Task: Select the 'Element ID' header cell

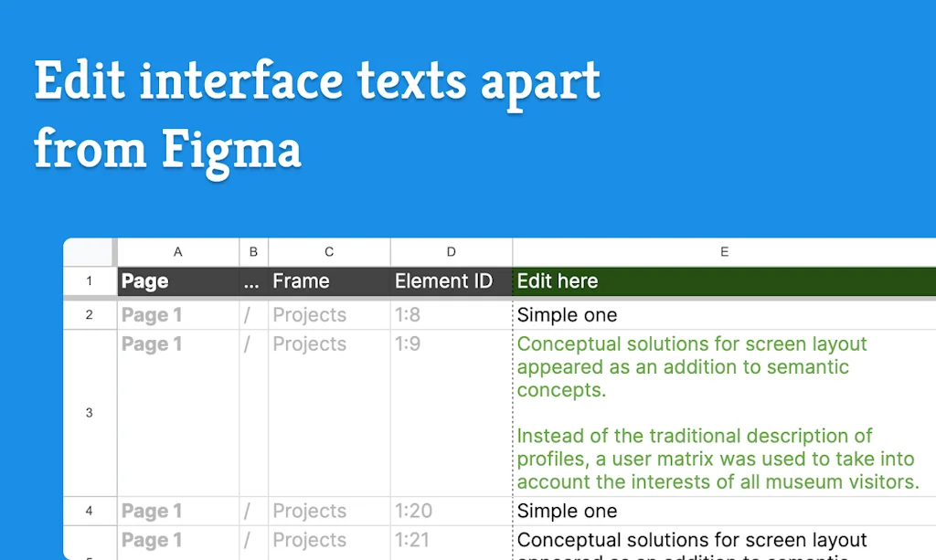Action: (451, 281)
